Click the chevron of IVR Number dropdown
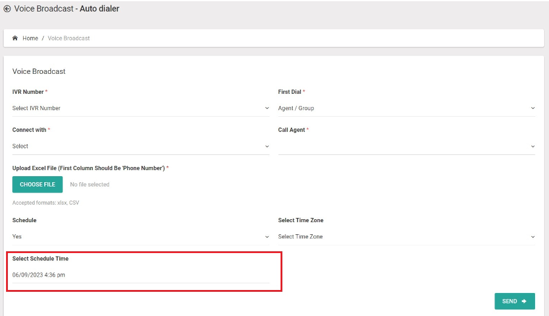549x316 pixels. point(267,108)
